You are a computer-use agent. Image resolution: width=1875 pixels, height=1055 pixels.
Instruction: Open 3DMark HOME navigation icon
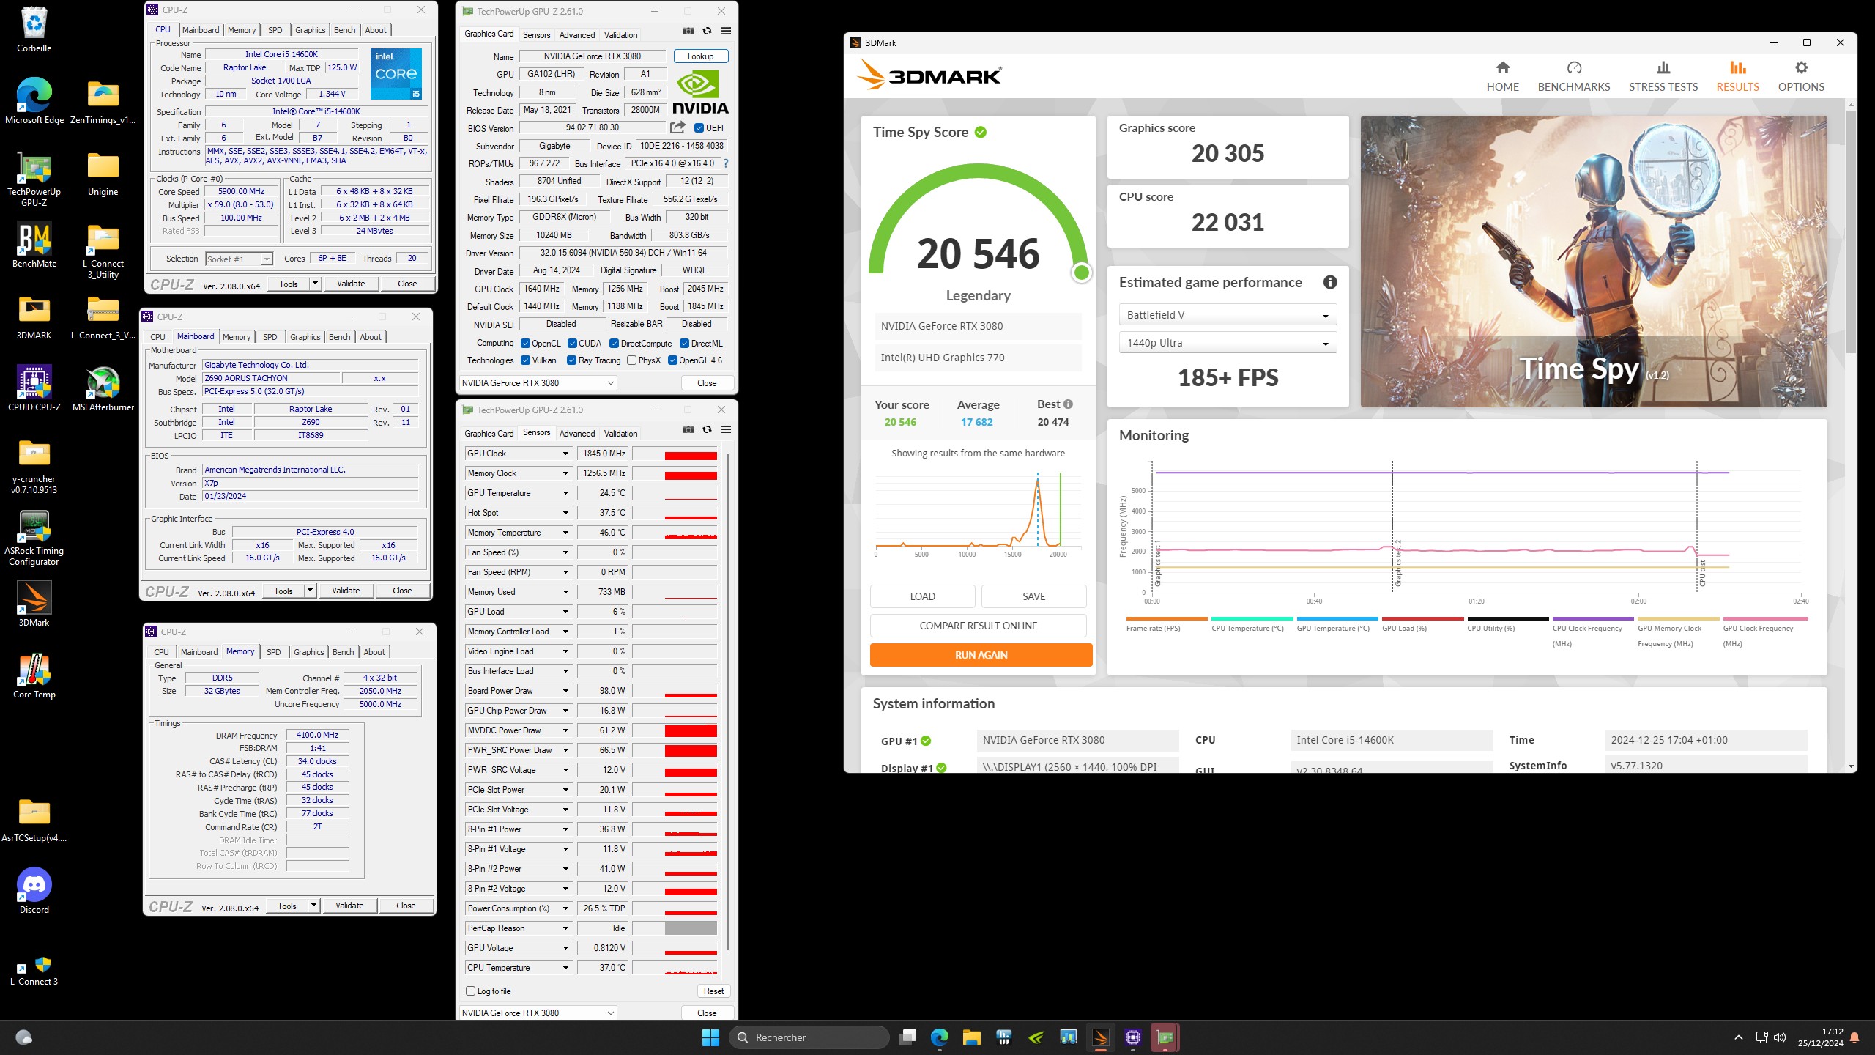(1502, 76)
